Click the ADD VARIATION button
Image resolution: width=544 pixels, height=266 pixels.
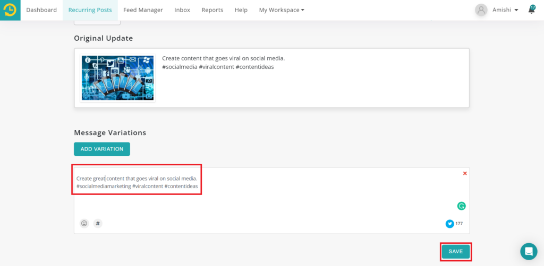(102, 149)
